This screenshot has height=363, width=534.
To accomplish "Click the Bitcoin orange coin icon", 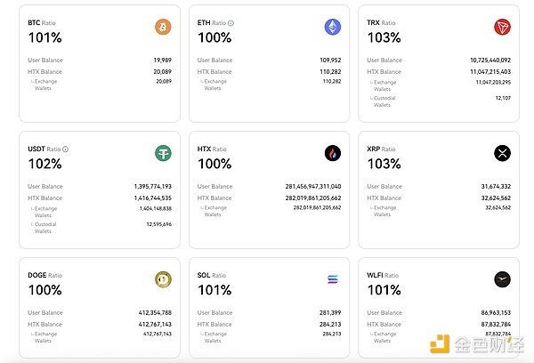I will [x=163, y=27].
